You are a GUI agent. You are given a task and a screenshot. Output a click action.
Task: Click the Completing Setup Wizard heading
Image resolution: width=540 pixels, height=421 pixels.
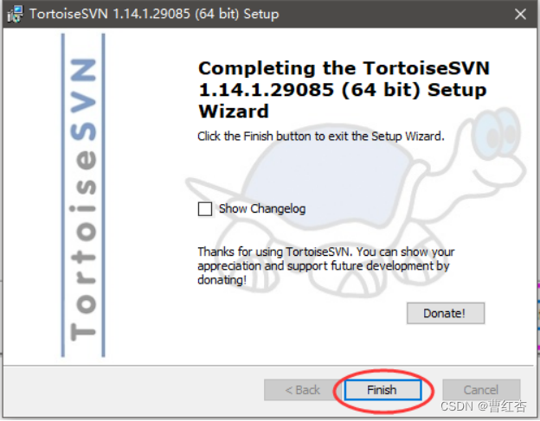tap(344, 89)
